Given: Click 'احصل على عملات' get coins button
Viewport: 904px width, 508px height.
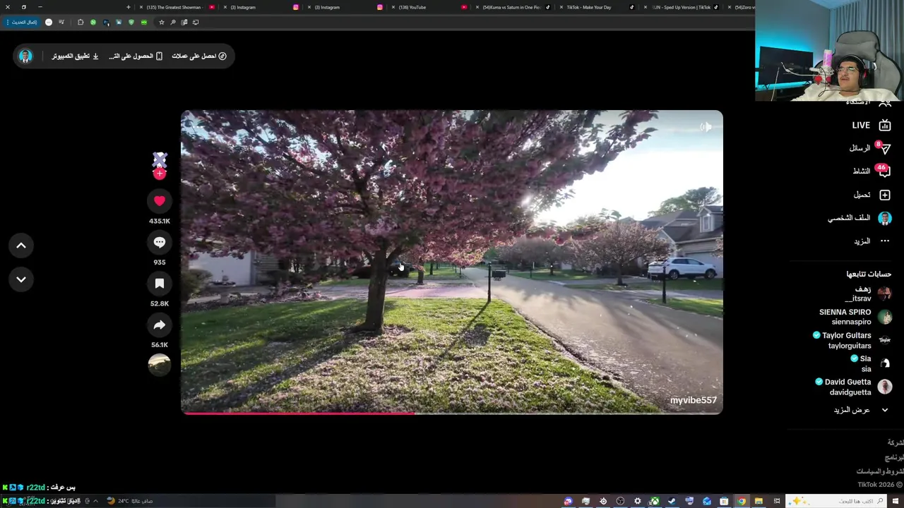Looking at the screenshot, I should pos(199,56).
